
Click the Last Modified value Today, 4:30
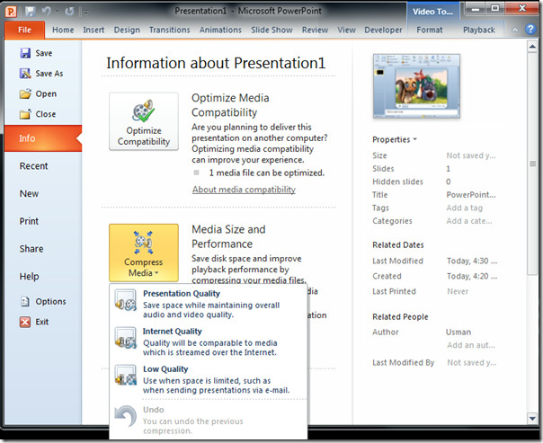(x=472, y=261)
